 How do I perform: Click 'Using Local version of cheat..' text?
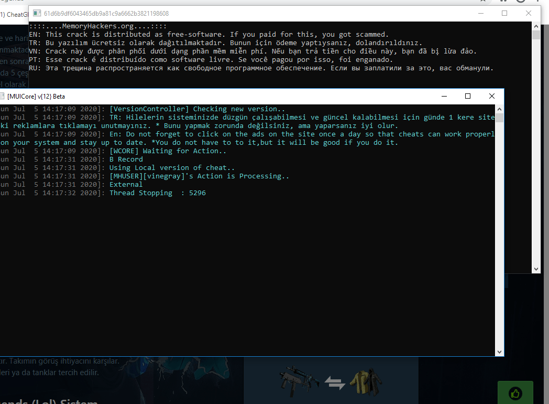(x=172, y=167)
